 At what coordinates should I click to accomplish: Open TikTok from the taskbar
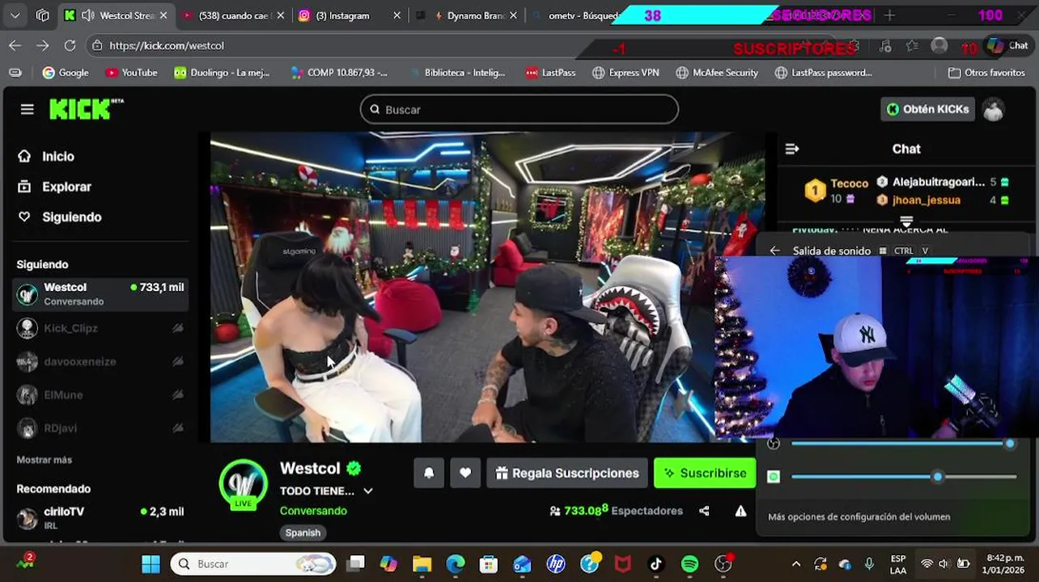[x=656, y=564]
